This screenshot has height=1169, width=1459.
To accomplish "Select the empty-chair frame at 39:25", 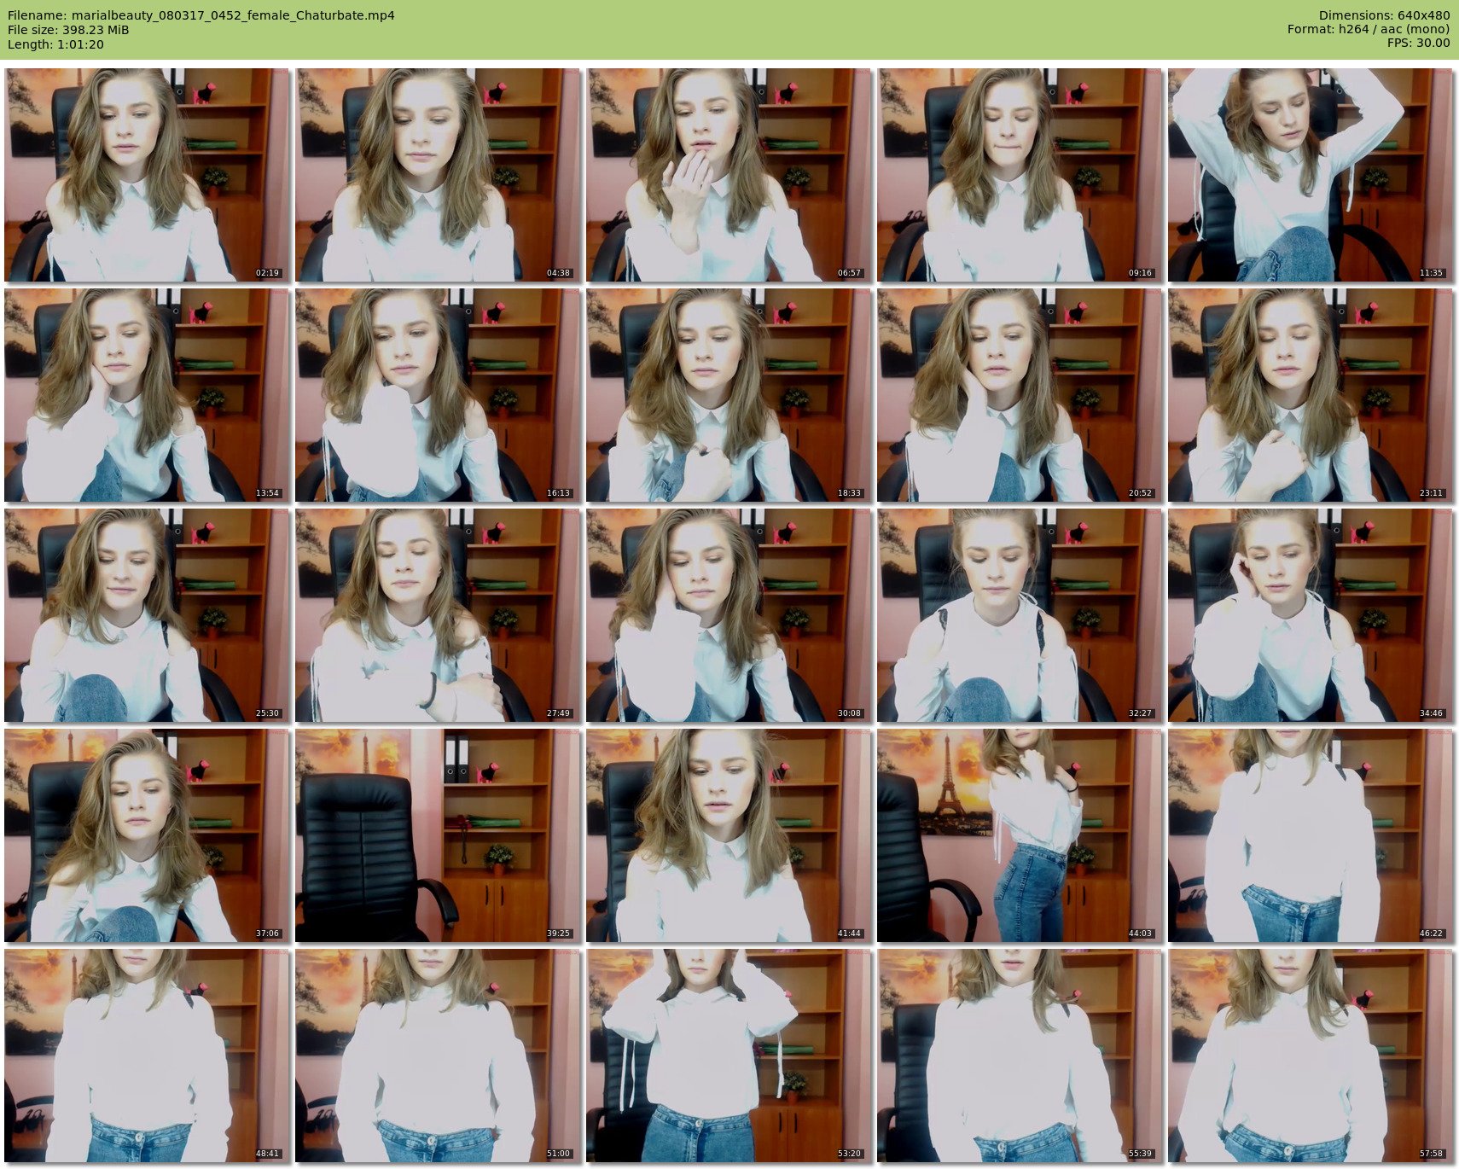I will pyautogui.click(x=438, y=835).
